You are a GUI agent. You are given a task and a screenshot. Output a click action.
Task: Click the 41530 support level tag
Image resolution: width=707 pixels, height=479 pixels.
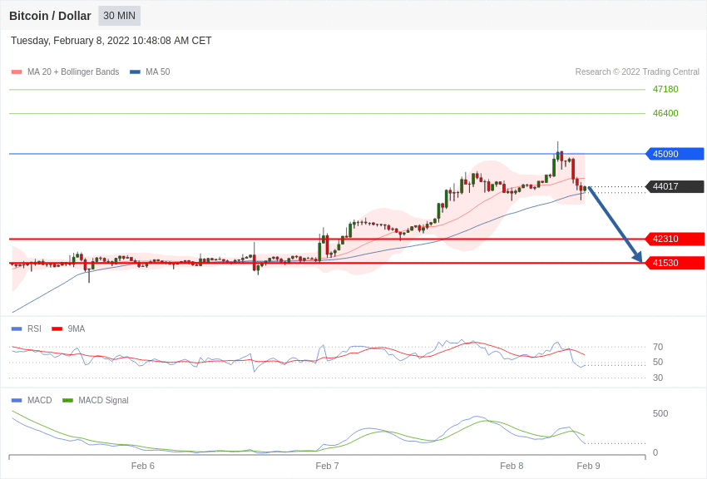click(675, 263)
